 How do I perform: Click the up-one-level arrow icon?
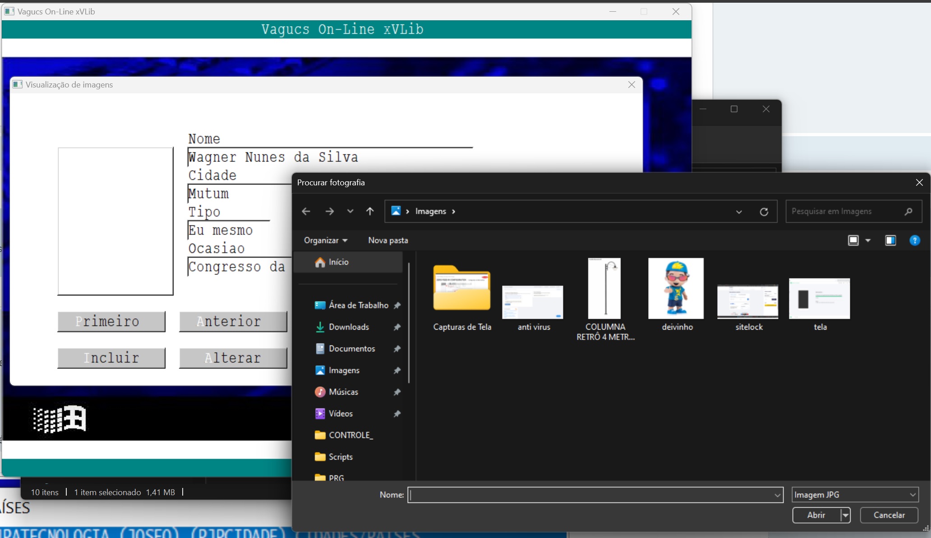[x=370, y=211]
